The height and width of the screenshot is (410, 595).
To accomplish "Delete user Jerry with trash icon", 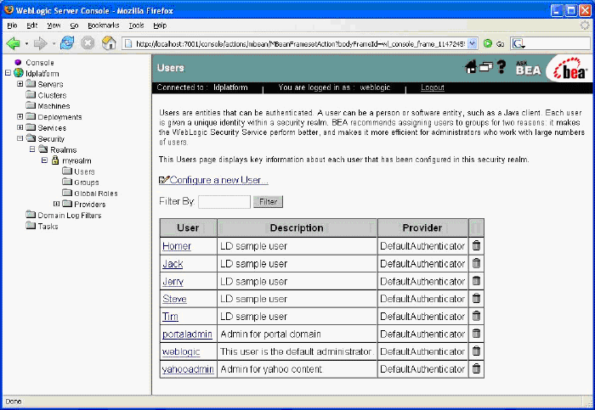I will click(x=476, y=281).
